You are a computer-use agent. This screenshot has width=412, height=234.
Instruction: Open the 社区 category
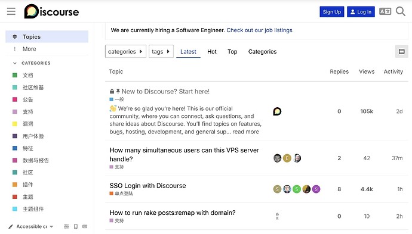pyautogui.click(x=27, y=173)
